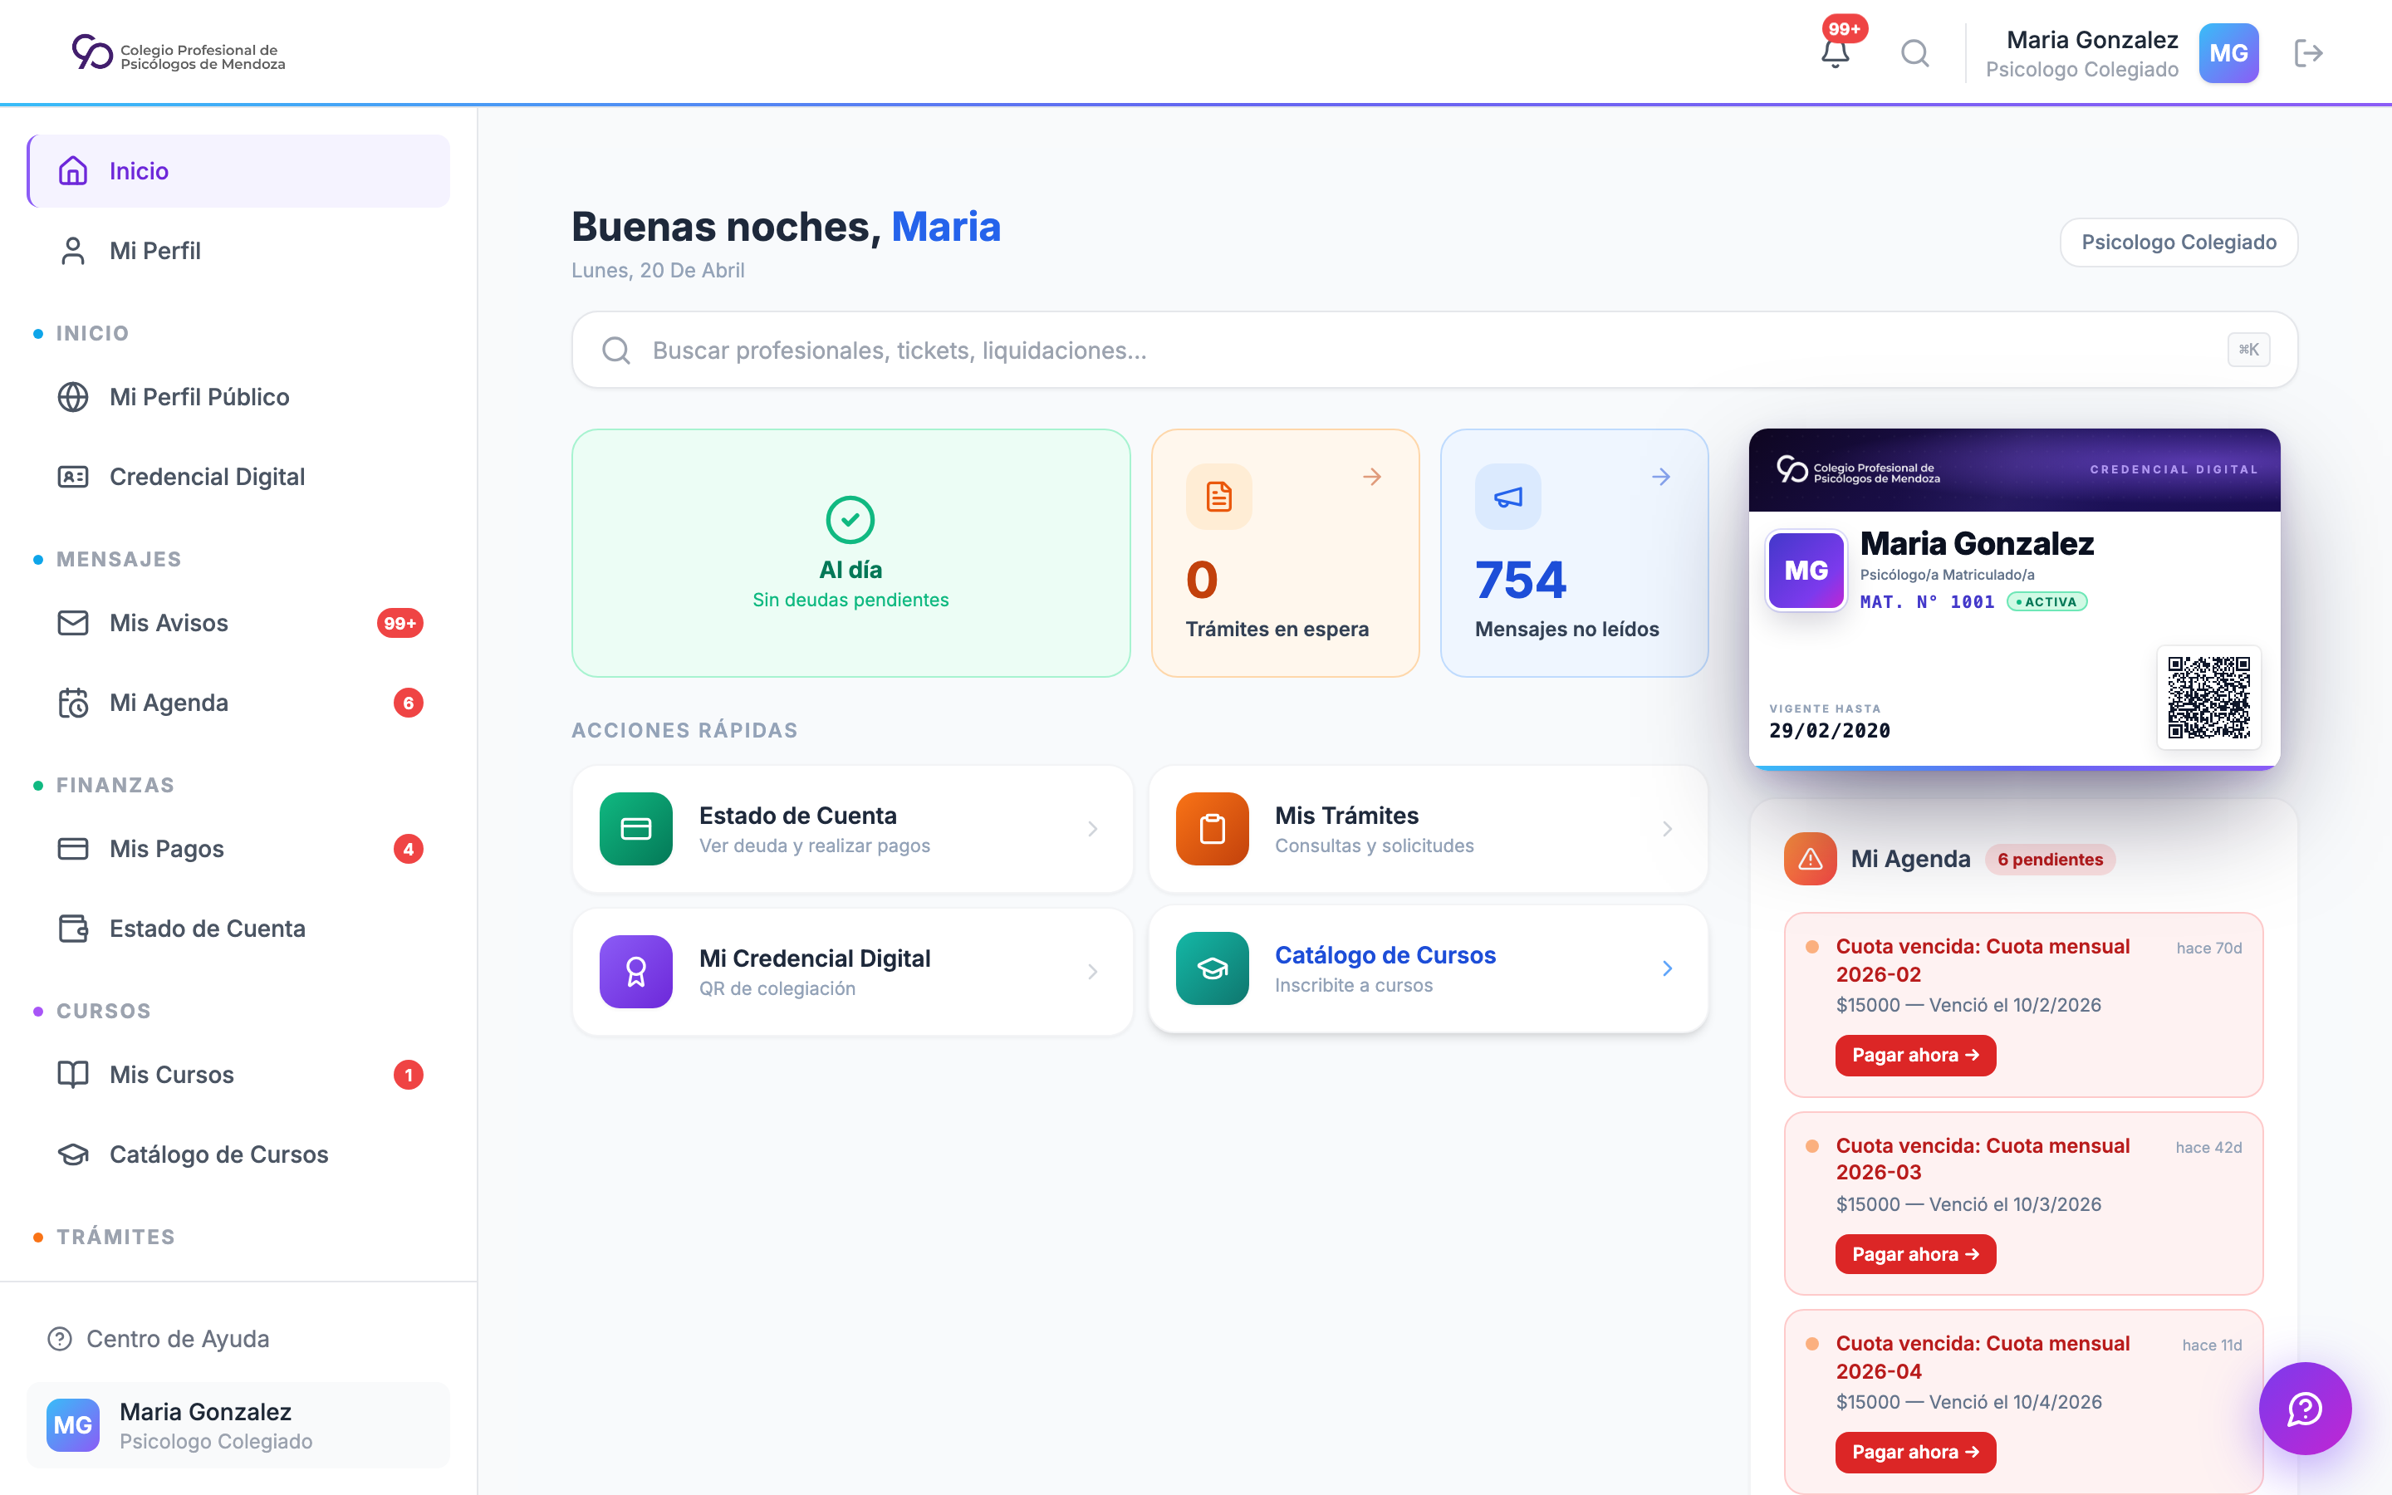Image resolution: width=2392 pixels, height=1495 pixels.
Task: Click the purple Mi Credencial Digital badge icon
Action: coord(635,971)
